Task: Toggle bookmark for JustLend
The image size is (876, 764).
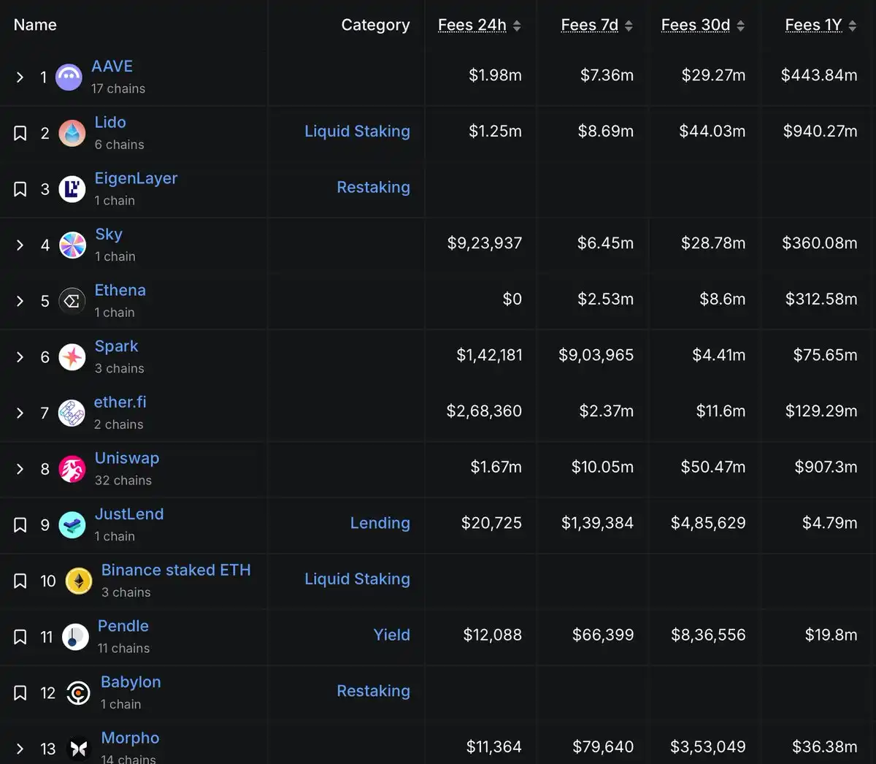Action: click(20, 525)
